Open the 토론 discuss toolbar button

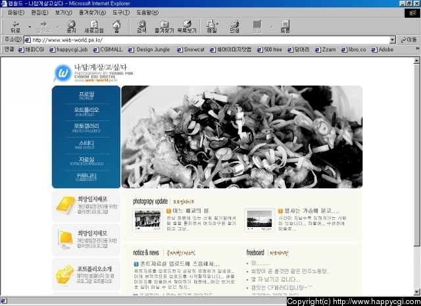coord(285,26)
